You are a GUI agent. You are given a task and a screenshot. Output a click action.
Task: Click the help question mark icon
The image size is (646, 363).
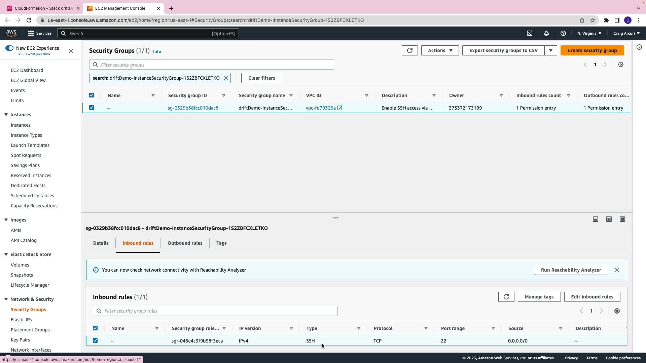click(563, 33)
